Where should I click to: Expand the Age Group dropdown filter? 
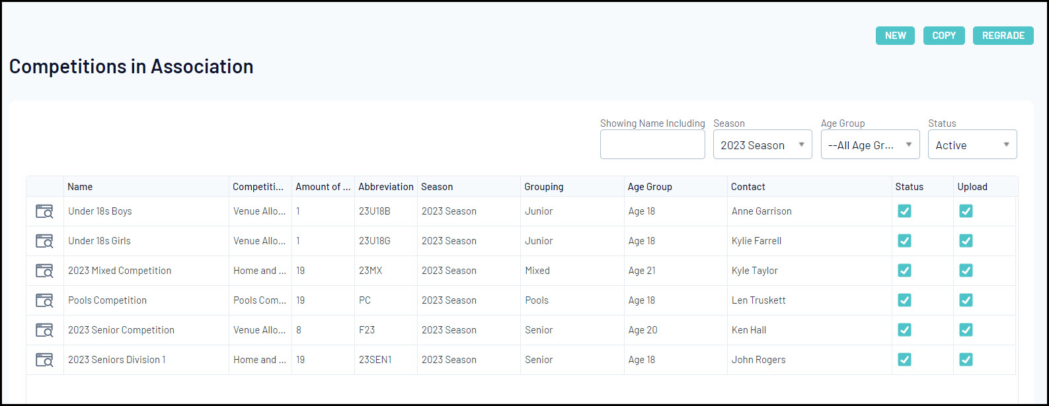pos(870,145)
